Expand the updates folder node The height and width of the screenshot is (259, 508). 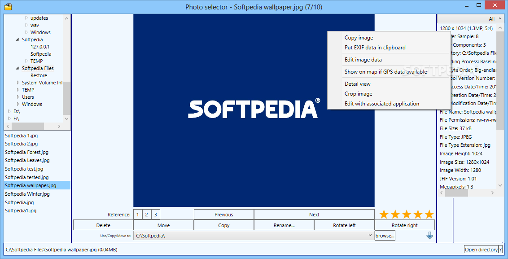[x=26, y=18]
